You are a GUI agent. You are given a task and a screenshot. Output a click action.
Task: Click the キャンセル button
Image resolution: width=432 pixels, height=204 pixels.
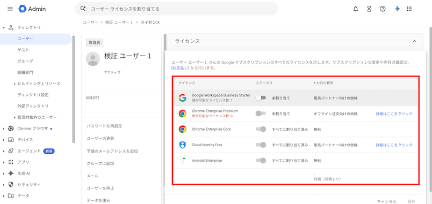tap(386, 201)
